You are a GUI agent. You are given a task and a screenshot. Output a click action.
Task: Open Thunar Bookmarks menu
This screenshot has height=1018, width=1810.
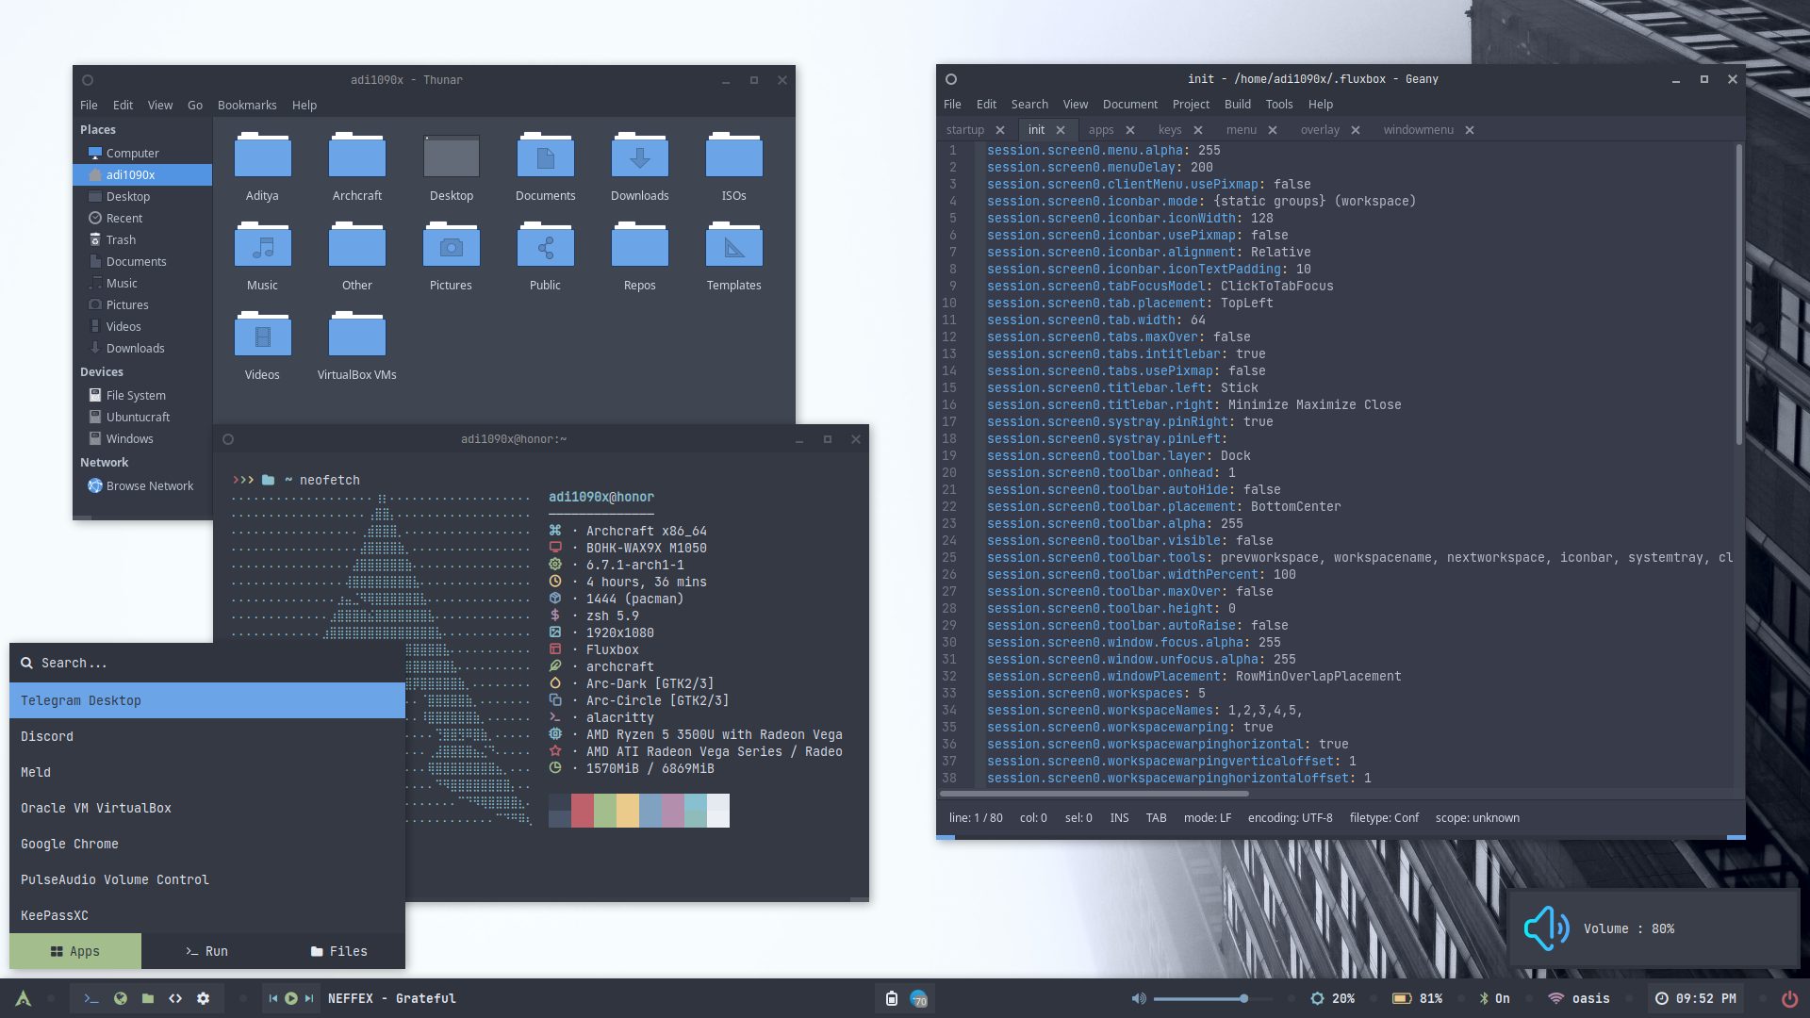247,106
